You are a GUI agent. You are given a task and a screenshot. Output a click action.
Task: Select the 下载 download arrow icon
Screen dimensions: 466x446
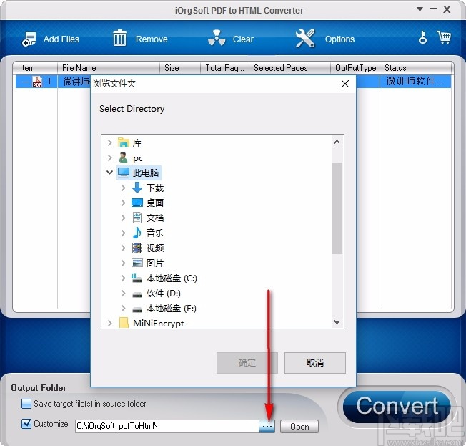(x=137, y=188)
